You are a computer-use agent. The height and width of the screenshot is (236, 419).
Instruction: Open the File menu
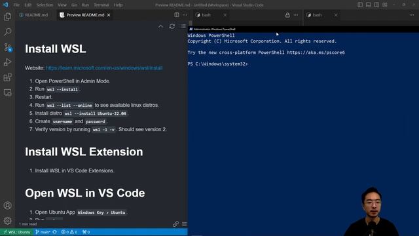16,5
